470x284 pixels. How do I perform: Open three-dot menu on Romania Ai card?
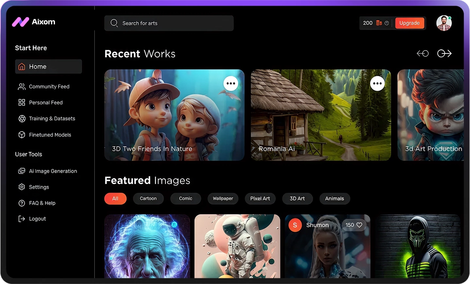377,83
